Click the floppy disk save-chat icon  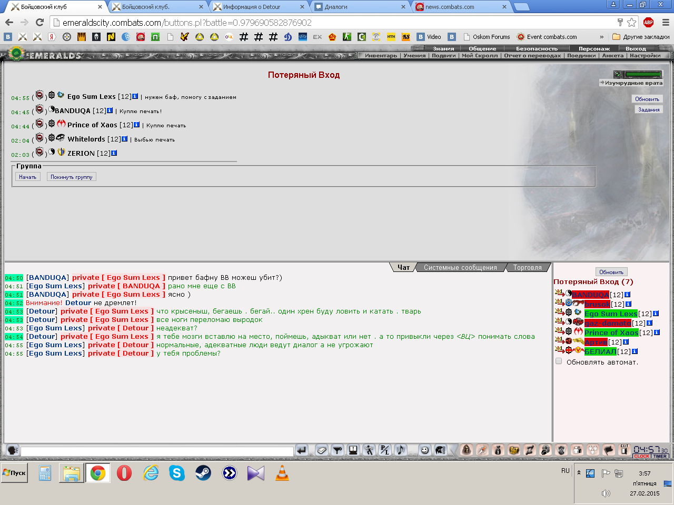point(353,450)
